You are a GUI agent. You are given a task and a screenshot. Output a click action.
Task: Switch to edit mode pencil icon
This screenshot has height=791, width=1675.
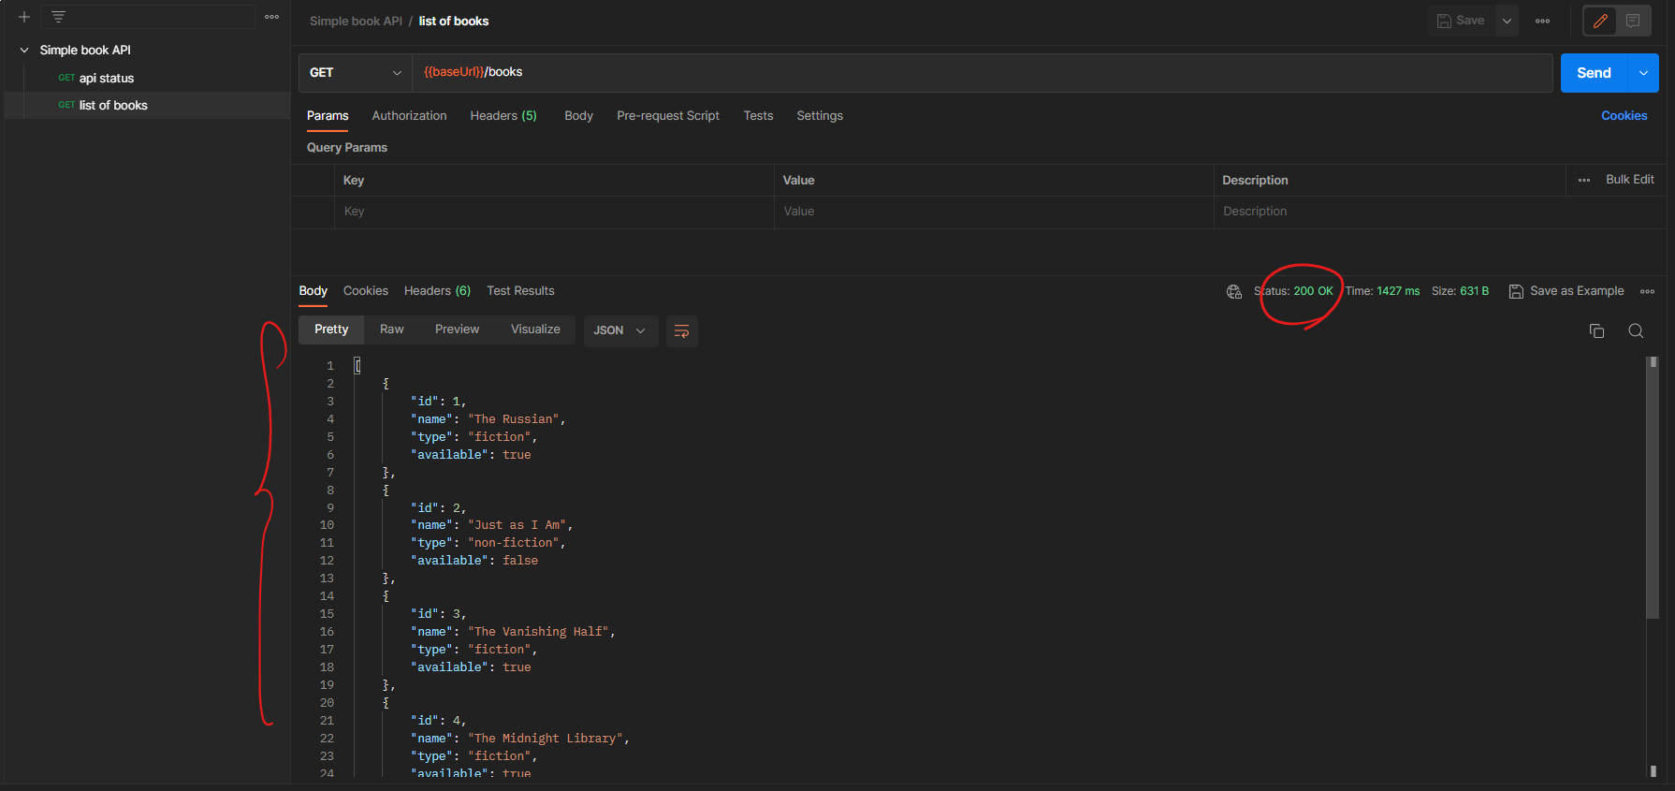point(1600,21)
